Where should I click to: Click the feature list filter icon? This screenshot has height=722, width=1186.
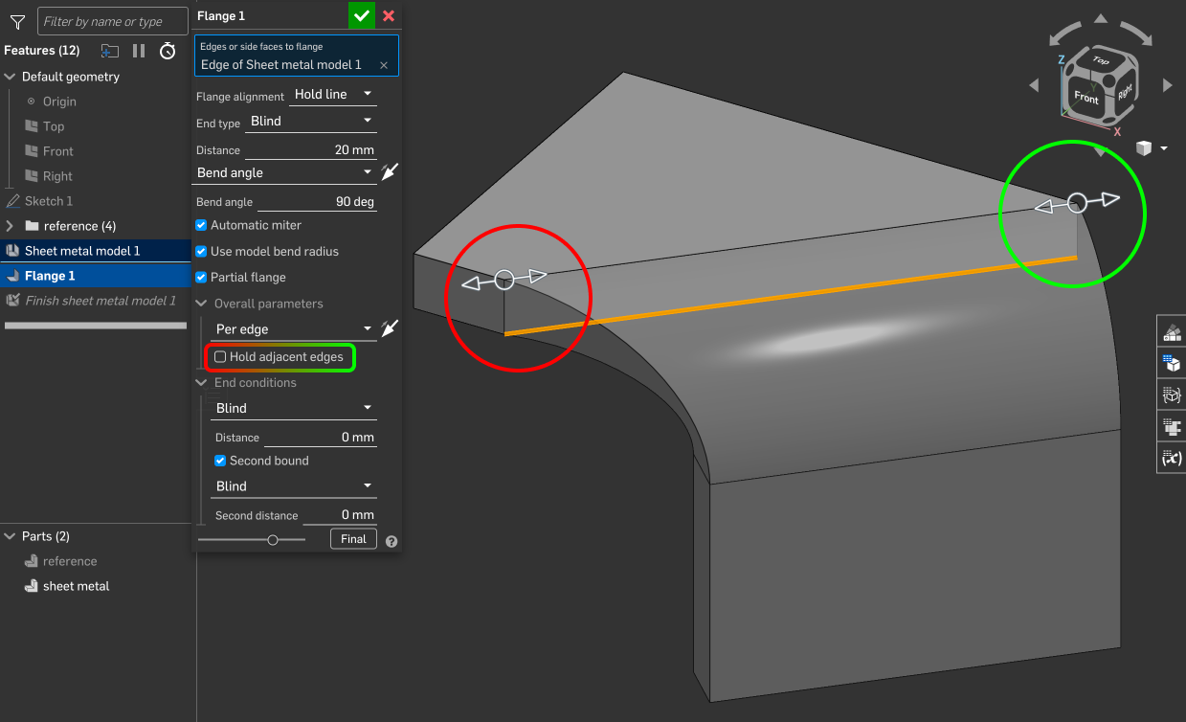tap(16, 21)
